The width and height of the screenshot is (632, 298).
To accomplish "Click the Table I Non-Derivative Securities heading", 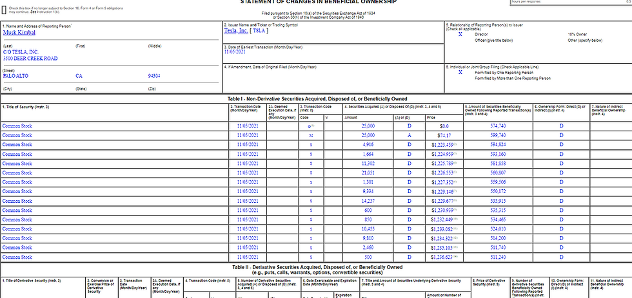I will click(x=317, y=98).
